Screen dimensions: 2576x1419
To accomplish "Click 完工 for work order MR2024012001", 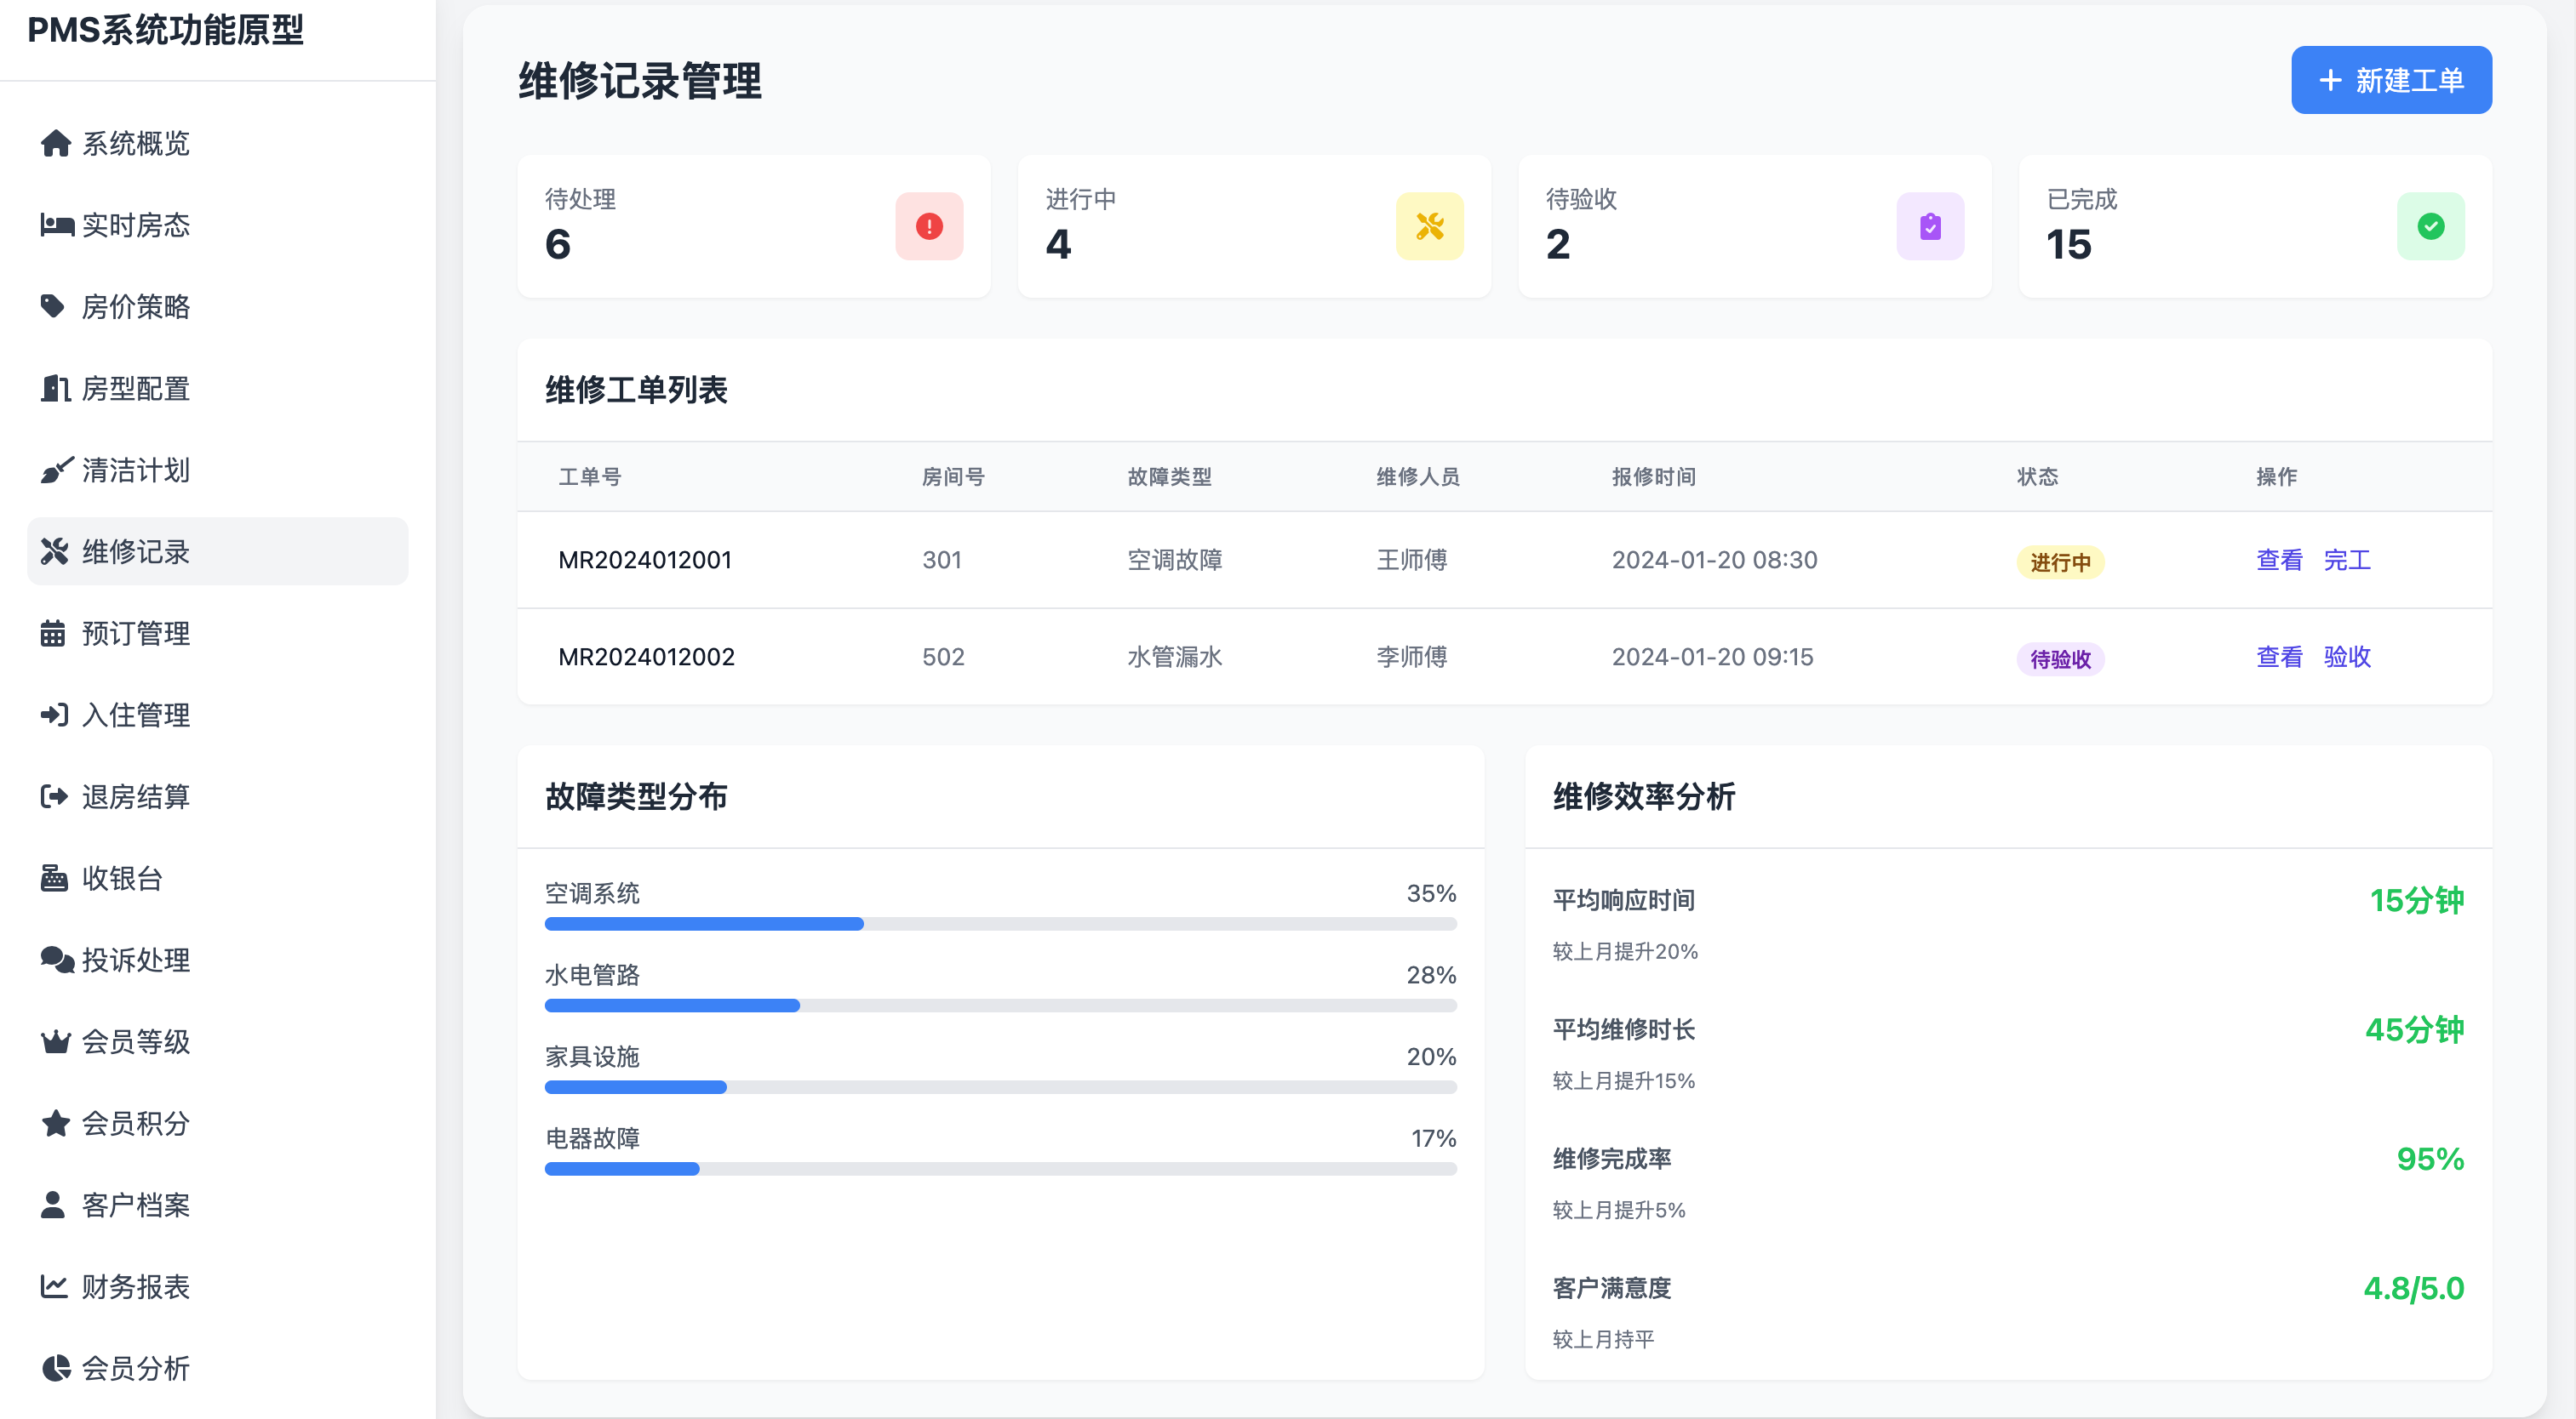I will [x=2347, y=561].
